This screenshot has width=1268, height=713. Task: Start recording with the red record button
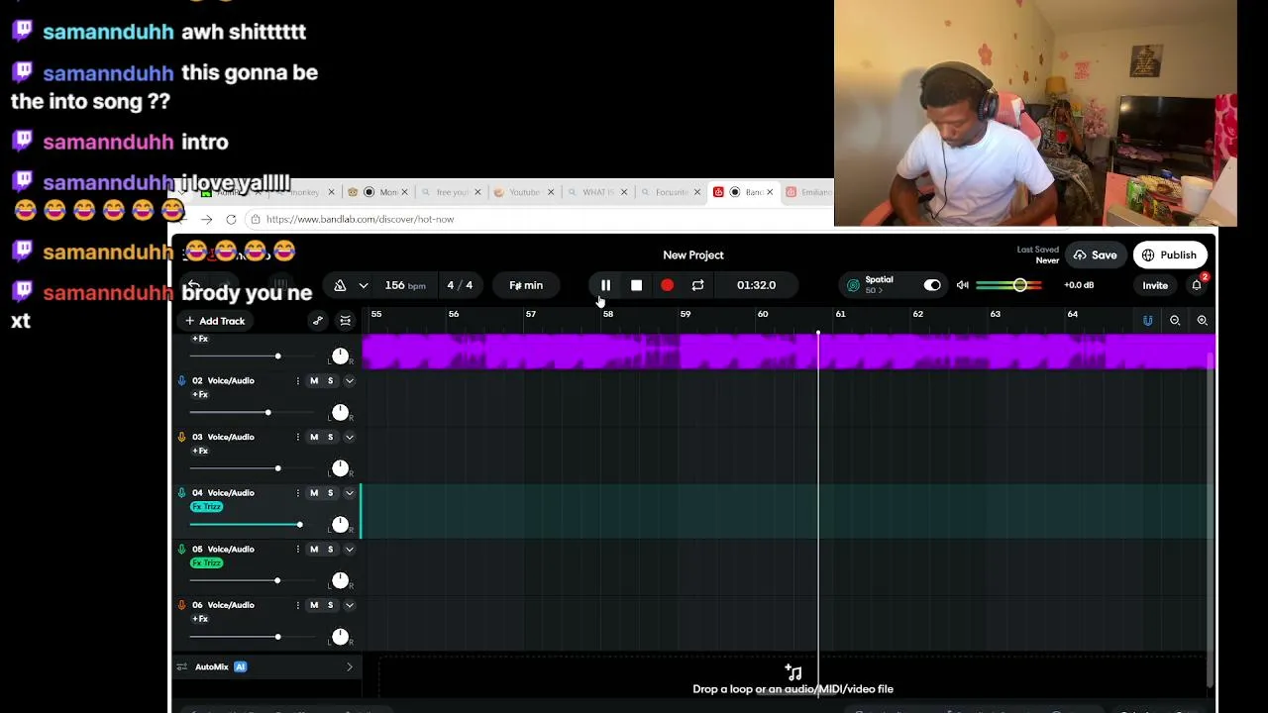[667, 285]
